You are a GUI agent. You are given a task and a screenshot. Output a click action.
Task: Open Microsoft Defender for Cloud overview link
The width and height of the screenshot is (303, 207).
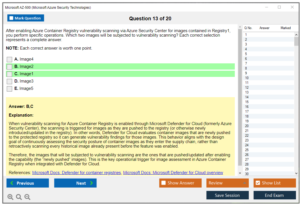coord(173,173)
